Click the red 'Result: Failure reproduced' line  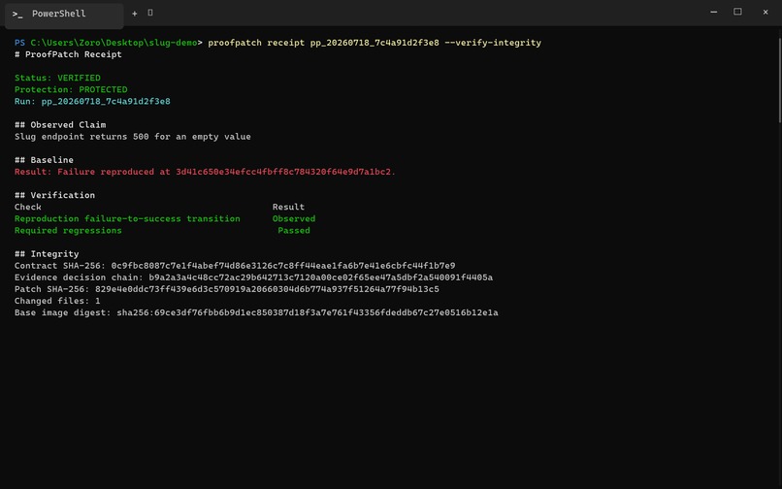click(x=205, y=172)
